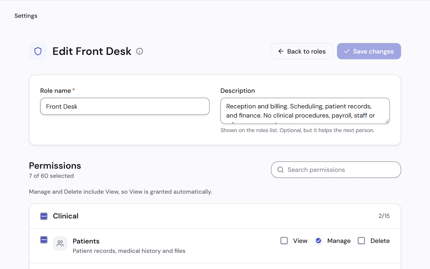Click the Role name input field
Image resolution: width=430 pixels, height=269 pixels.
[125, 106]
